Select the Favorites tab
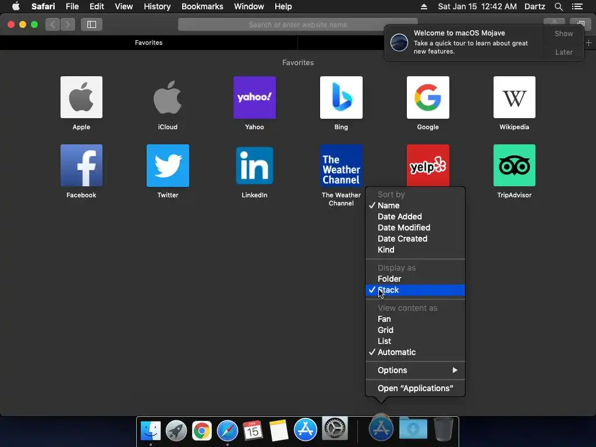The width and height of the screenshot is (596, 447). [x=148, y=42]
